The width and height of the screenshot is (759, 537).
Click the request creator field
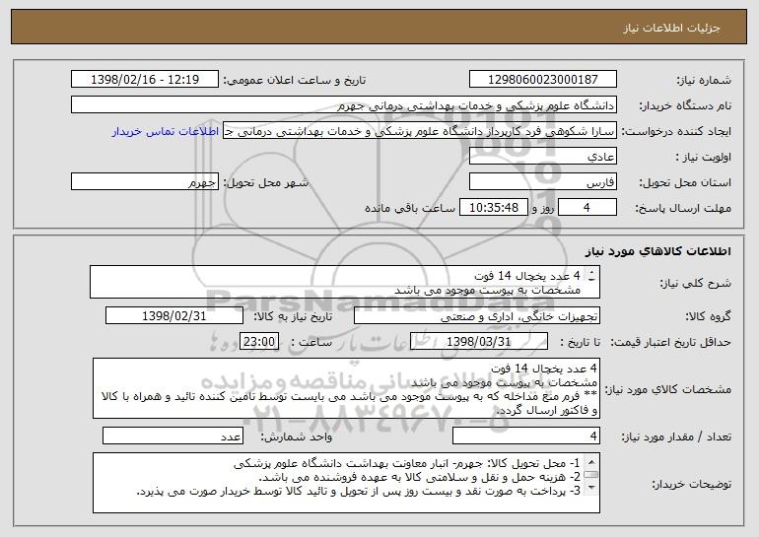[x=420, y=131]
